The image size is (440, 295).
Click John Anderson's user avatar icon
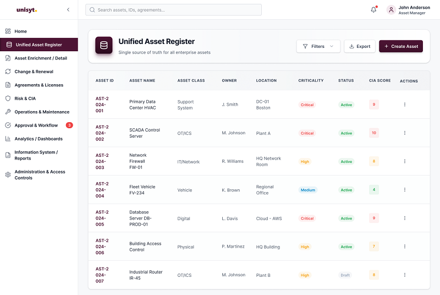[391, 10]
